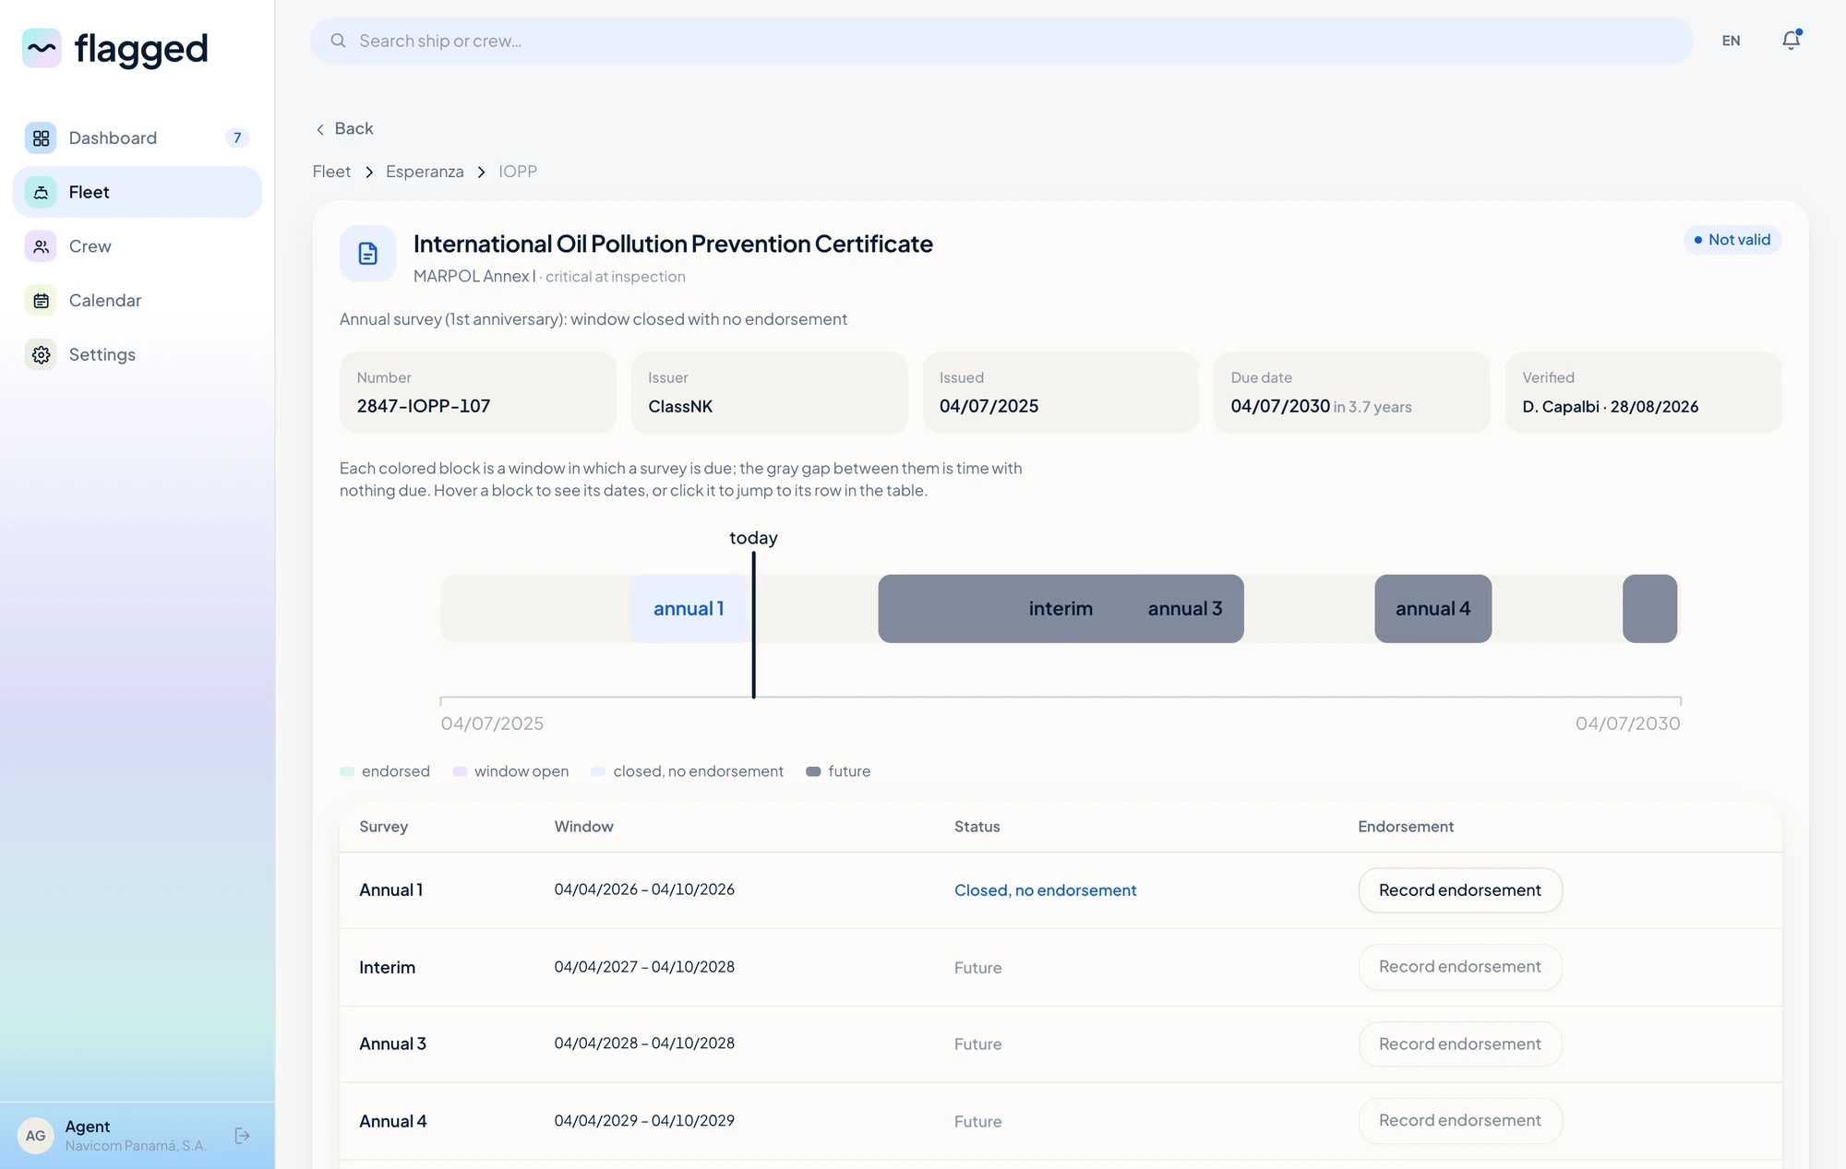
Task: Select the annual 3 timeline label
Action: pos(1184,609)
